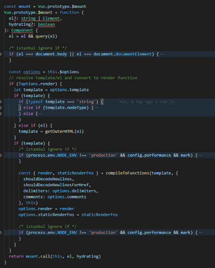Image resolution: width=215 pixels, height=268 pixels.
Task: Click the 'resolve template/el' comment line
Action: [x=73, y=78]
